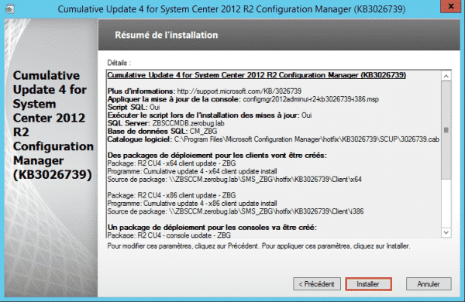The height and width of the screenshot is (302, 465).
Task: Click the Client\i386 source de package path
Action: pos(266,211)
